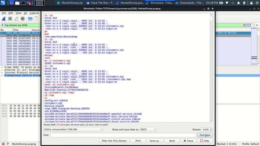Add a filter button with plus icon

pos(257,25)
